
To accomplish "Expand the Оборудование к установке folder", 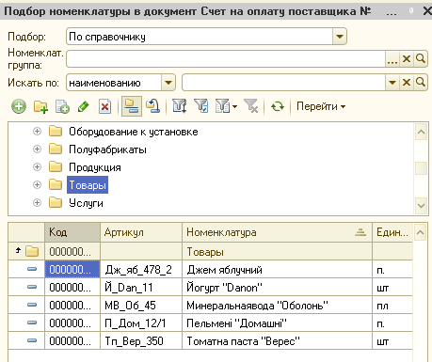I will point(37,131).
